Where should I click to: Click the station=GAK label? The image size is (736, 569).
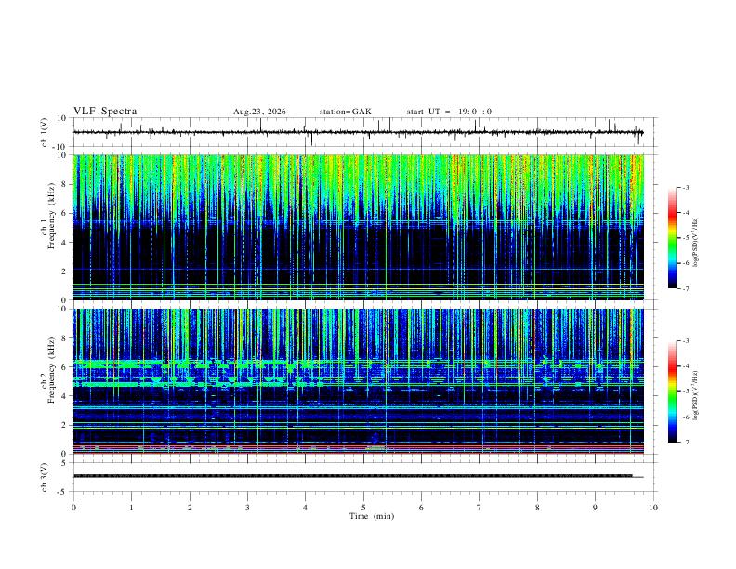click(x=346, y=112)
